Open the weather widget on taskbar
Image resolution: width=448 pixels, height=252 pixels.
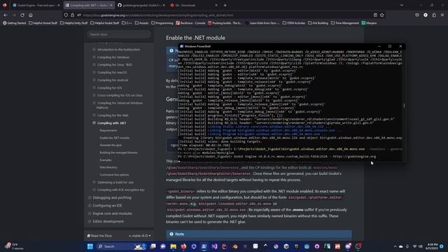pos(14,246)
